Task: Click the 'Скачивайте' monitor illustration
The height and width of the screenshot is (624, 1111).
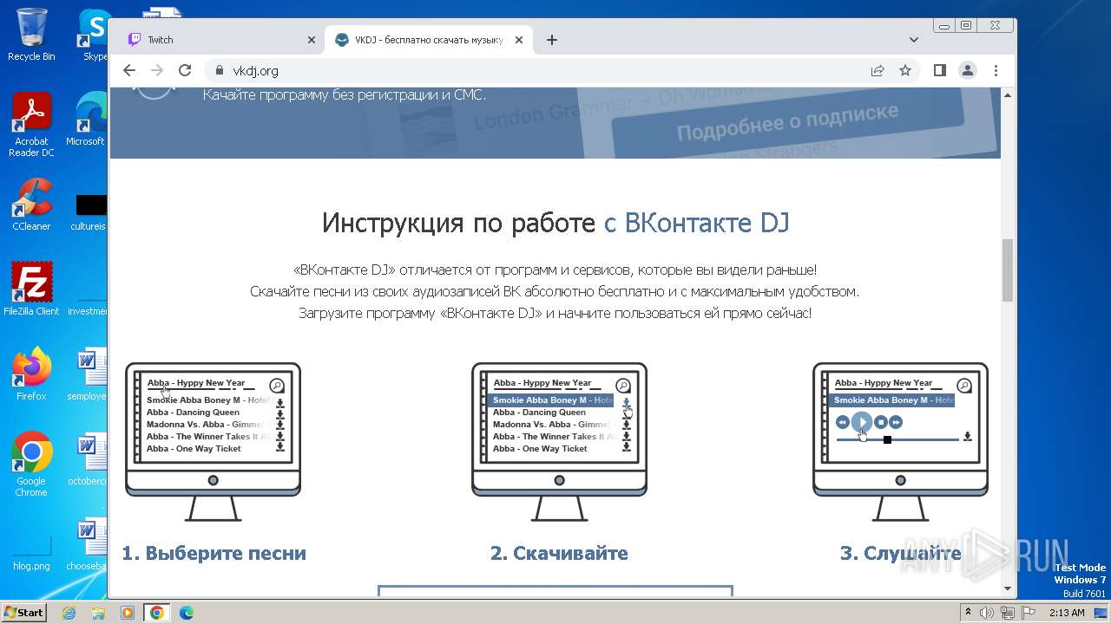Action: pos(559,441)
